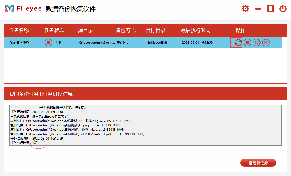Click the source path C:\Users\admin\Deskt... cell
This screenshot has height=176, width=291.
(x=97, y=43)
